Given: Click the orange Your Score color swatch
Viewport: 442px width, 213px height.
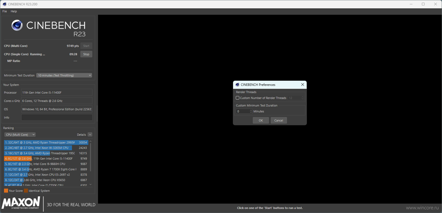Looking at the screenshot, I should [6, 191].
